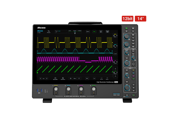Toggle the on-screen green Run button
The image size is (171, 120).
[94, 31]
